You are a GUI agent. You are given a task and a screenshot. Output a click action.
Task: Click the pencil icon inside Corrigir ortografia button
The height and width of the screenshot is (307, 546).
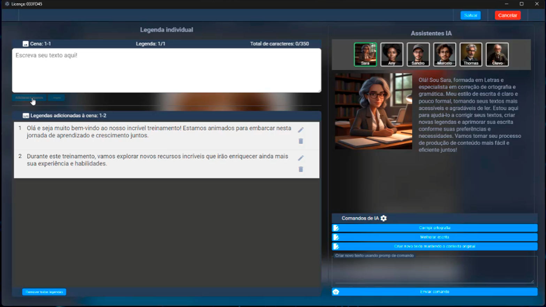point(336,228)
